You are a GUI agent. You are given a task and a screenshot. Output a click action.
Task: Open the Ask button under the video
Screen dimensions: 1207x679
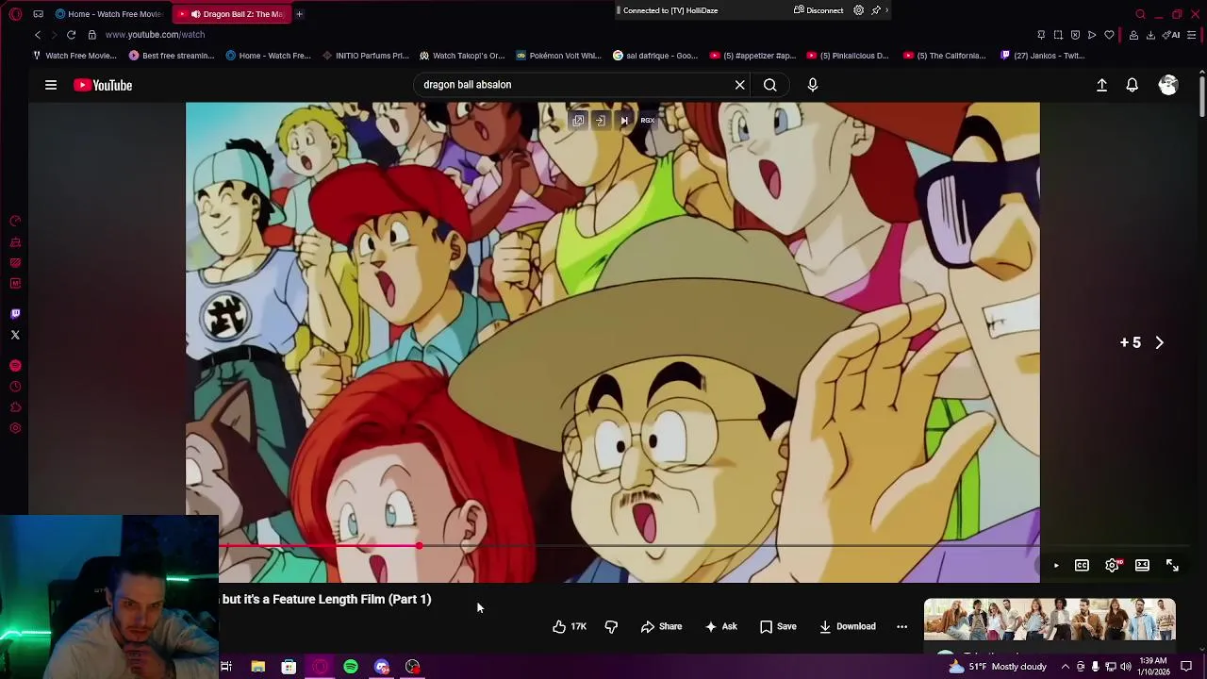(x=720, y=626)
